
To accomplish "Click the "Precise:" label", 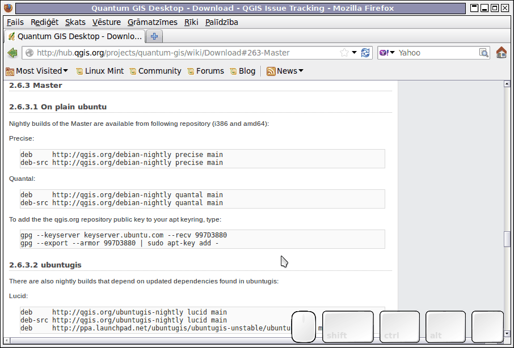I will 22,138.
